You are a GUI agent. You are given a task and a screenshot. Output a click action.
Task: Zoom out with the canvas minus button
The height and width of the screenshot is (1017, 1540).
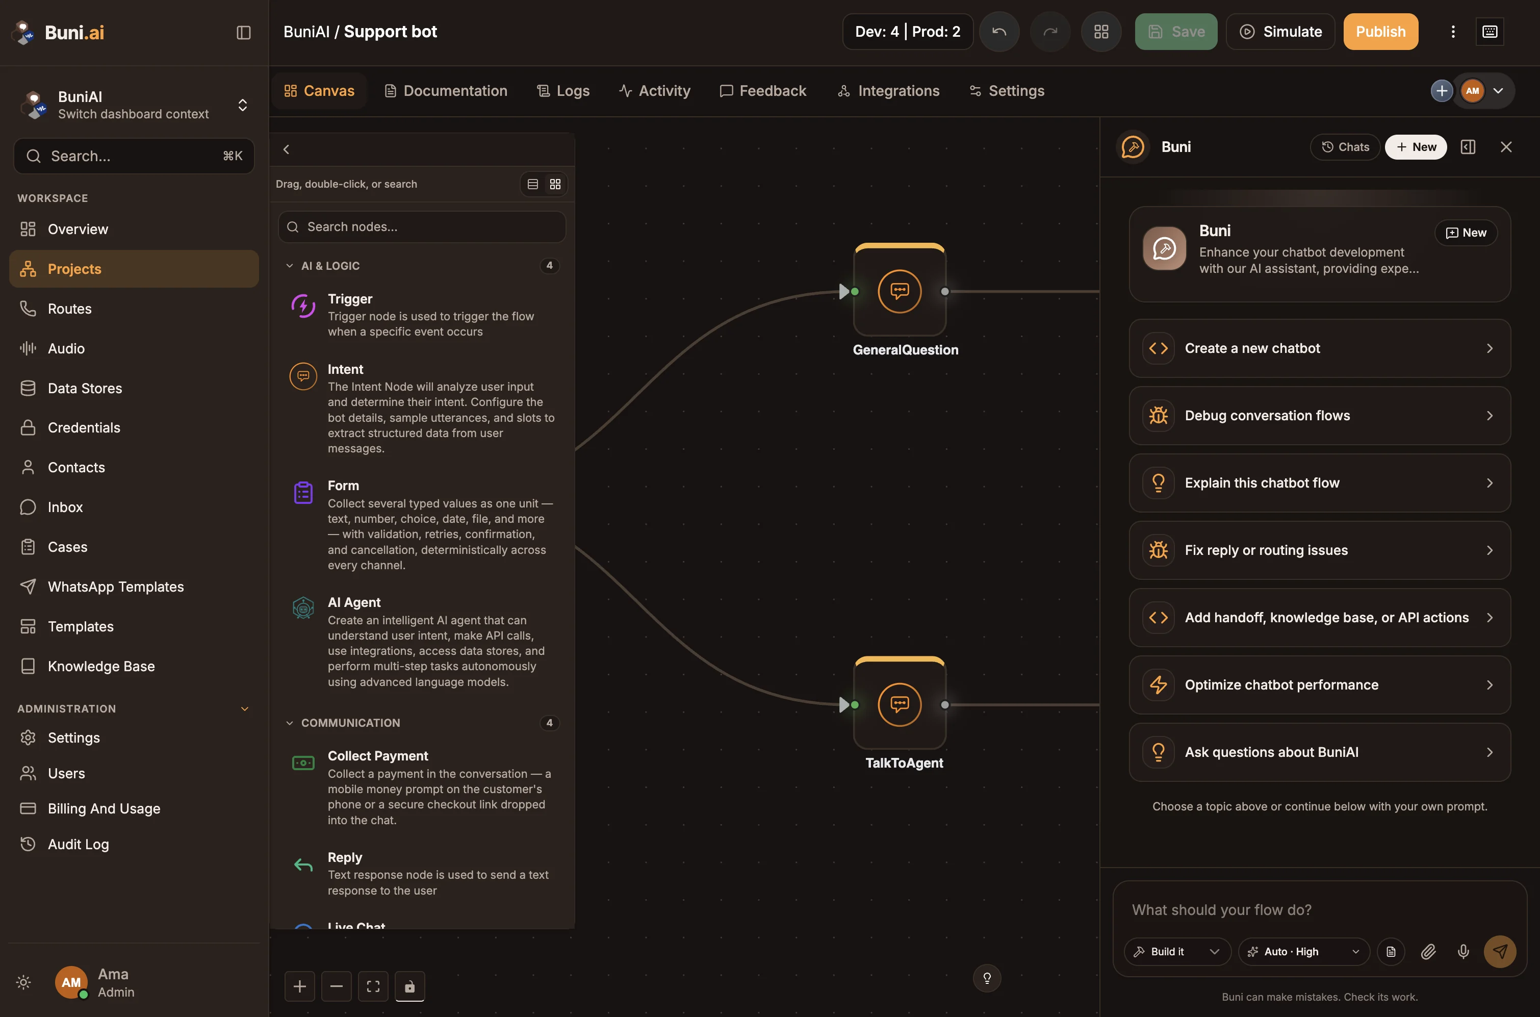(x=337, y=986)
